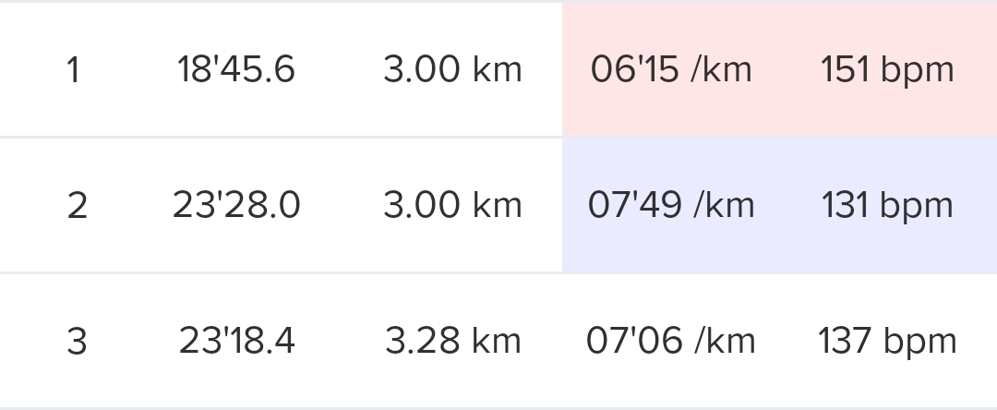
Task: Click lap number 3 cell
Action: (77, 342)
